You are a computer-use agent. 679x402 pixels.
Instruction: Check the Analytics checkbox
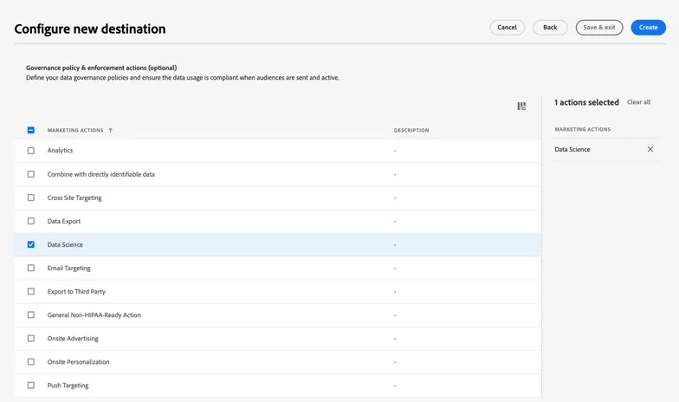[x=31, y=151]
